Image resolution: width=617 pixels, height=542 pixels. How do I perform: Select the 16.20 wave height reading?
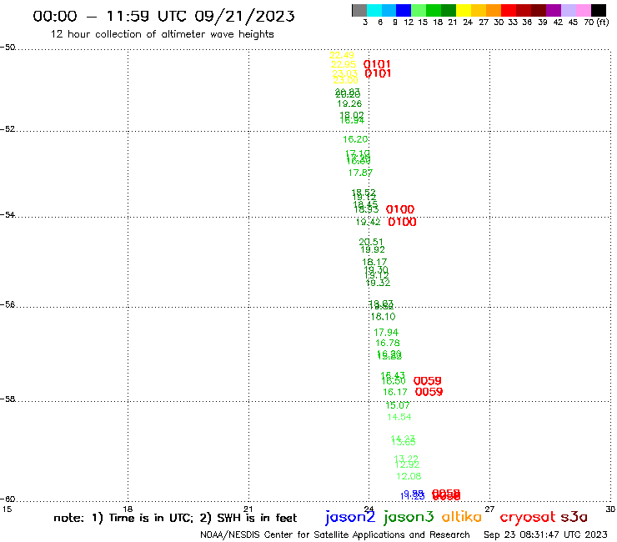click(x=355, y=139)
